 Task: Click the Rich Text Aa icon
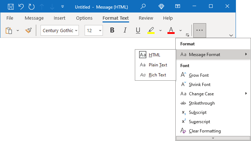point(143,75)
